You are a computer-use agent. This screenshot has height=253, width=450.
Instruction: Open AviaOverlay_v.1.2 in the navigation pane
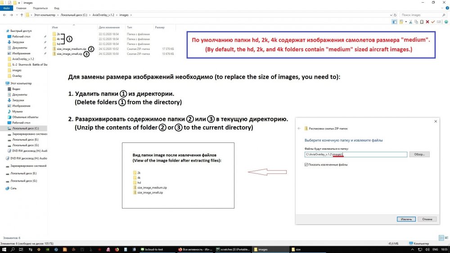click(22, 59)
